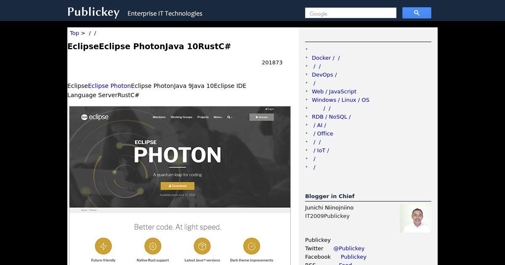505x265 pixels.
Task: Expand the More dropdown in Eclipse nav
Action: [x=218, y=117]
